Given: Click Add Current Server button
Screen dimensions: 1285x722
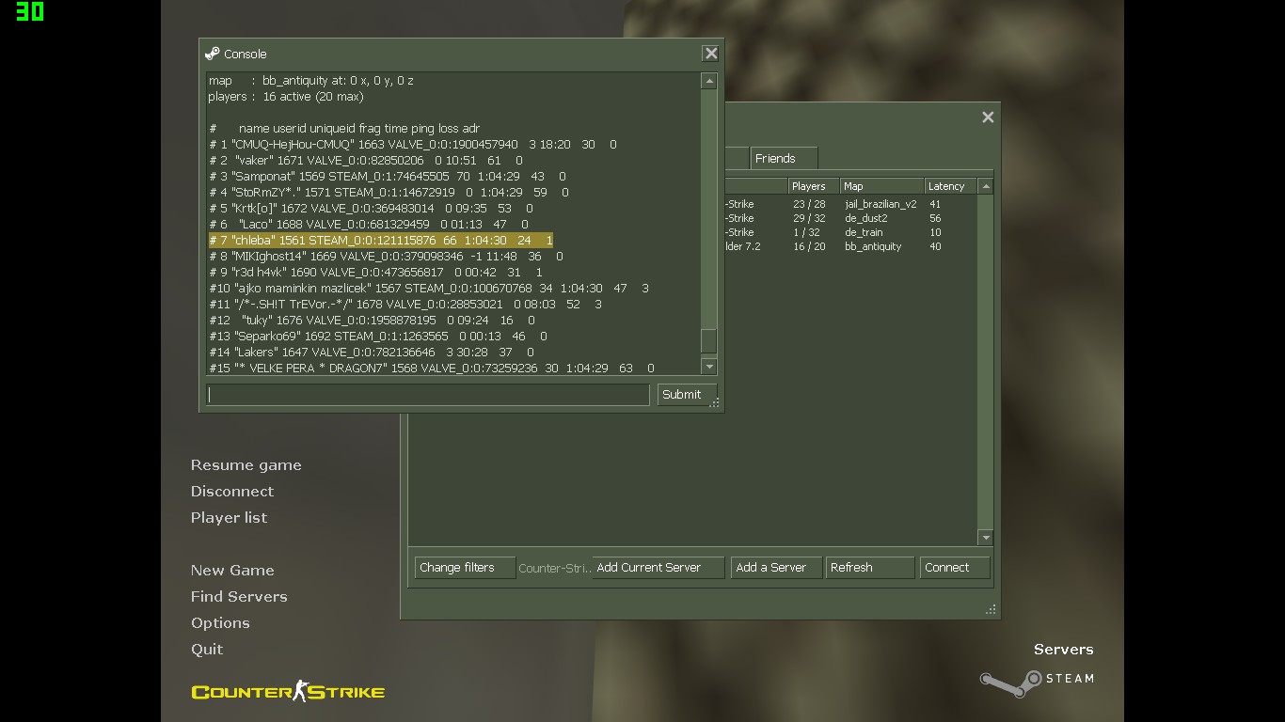Looking at the screenshot, I should pos(658,568).
